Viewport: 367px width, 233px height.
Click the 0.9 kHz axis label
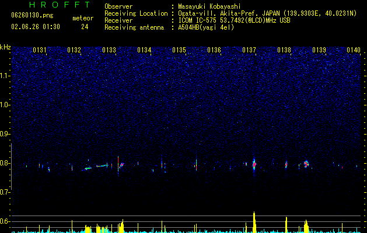pyautogui.click(x=5, y=134)
